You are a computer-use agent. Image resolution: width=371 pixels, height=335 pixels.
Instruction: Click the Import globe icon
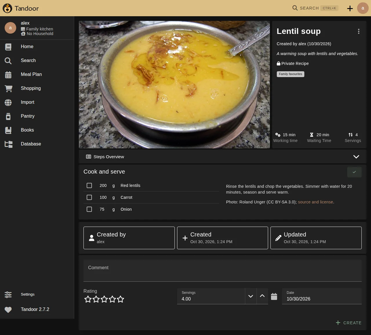pyautogui.click(x=8, y=103)
